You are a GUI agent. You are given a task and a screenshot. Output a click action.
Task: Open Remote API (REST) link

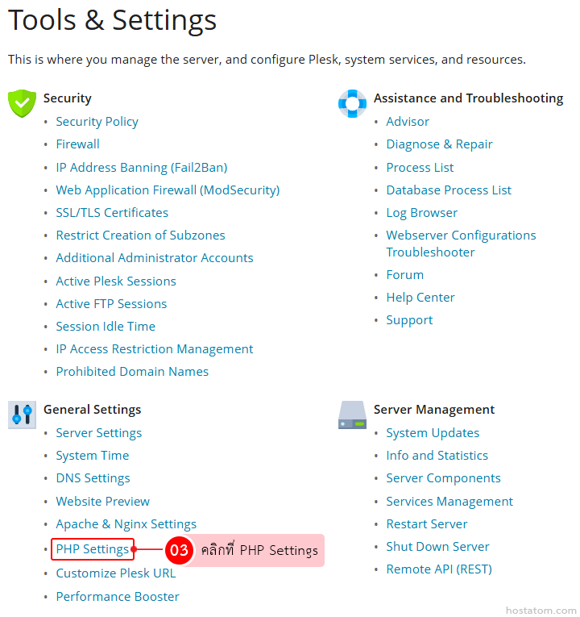(438, 569)
